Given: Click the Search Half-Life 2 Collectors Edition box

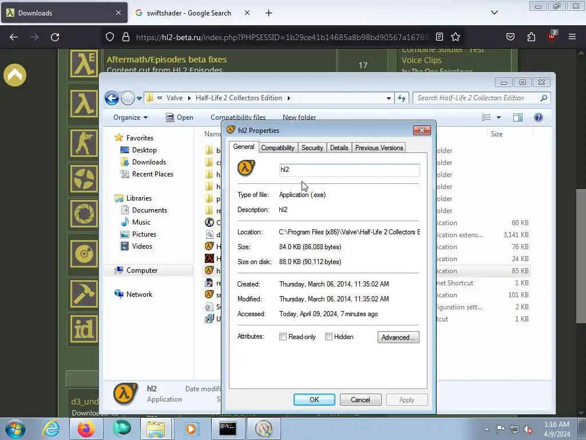Looking at the screenshot, I should pyautogui.click(x=481, y=98).
